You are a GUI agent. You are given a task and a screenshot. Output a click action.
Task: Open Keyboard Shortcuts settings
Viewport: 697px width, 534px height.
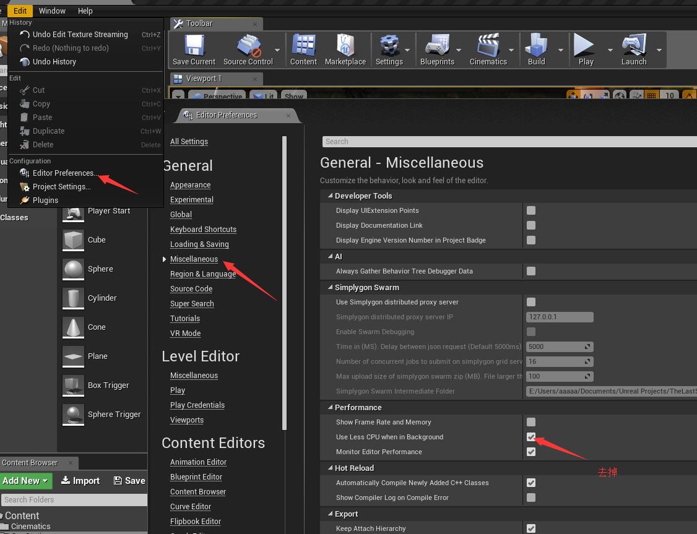203,229
